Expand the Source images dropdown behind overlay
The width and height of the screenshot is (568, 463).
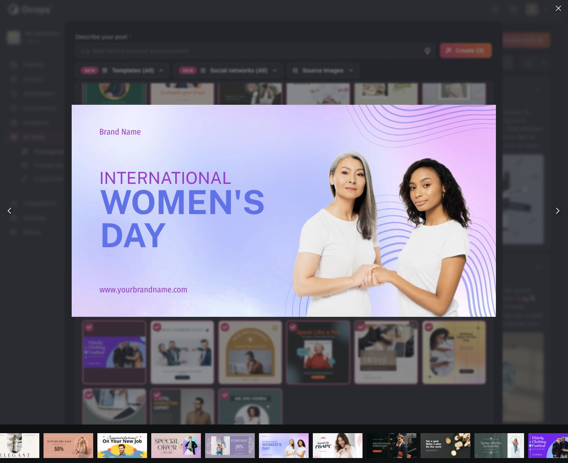pyautogui.click(x=323, y=70)
